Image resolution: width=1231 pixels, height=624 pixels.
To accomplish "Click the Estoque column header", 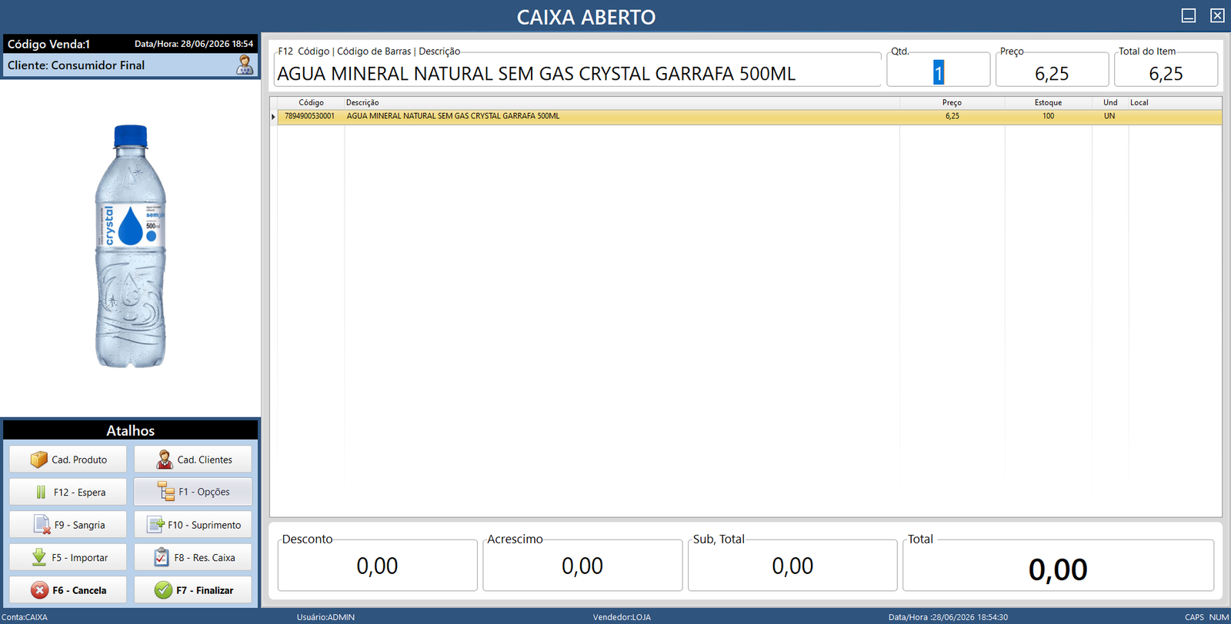I will [x=1049, y=102].
